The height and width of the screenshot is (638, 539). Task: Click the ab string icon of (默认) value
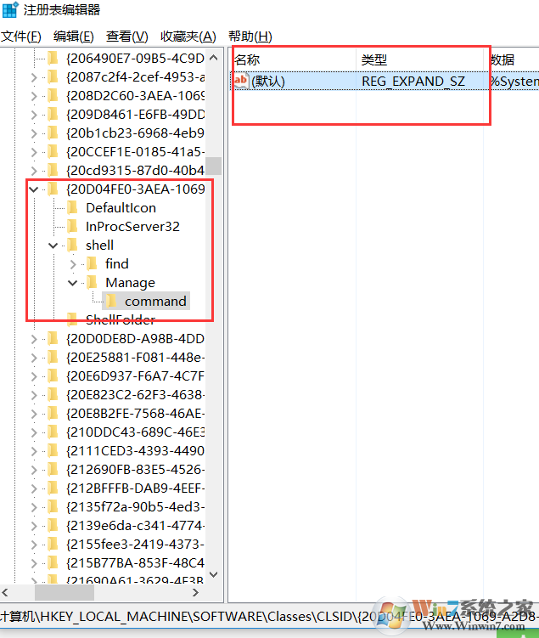(x=240, y=81)
